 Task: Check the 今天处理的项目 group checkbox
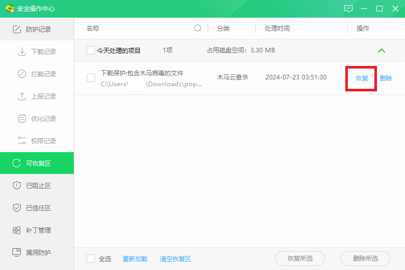coord(91,50)
